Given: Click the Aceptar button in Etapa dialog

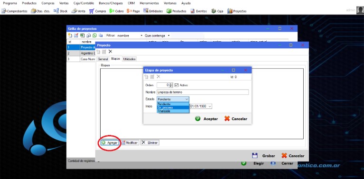Looking at the screenshot, I should pos(206,119).
